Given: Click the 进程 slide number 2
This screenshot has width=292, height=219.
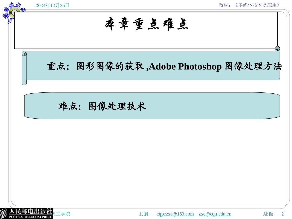Looking at the screenshot, I should [282, 214].
